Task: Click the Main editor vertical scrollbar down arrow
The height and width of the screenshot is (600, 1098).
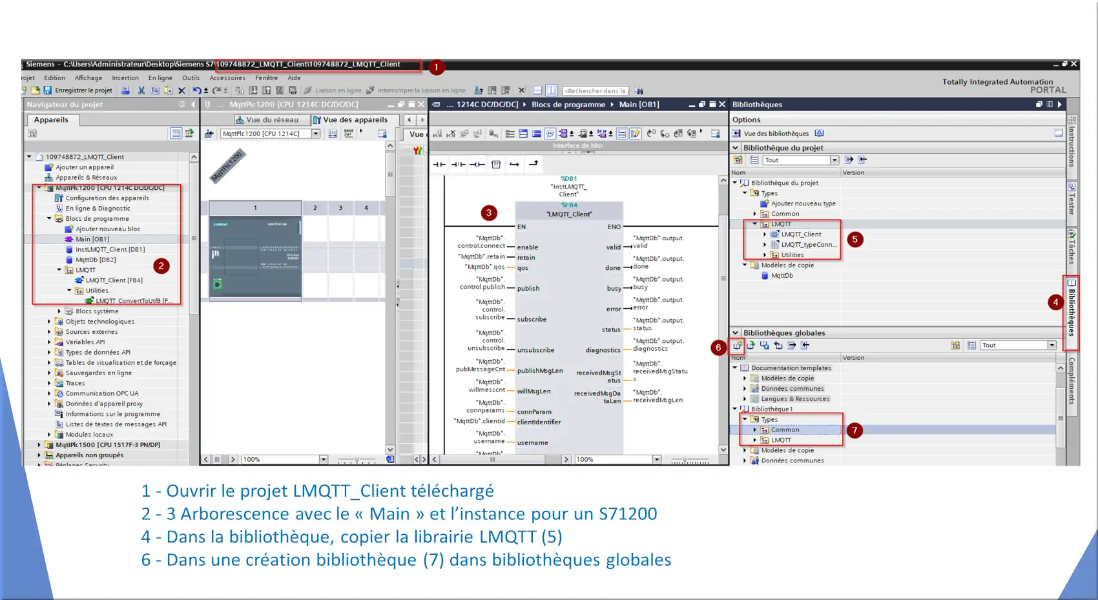Action: coord(723,450)
